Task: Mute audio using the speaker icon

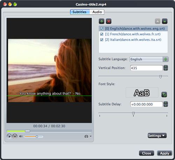Action: (21, 136)
